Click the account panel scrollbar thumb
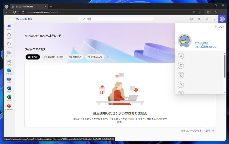Image resolution: width=229 pixels, height=144 pixels. (x=224, y=66)
